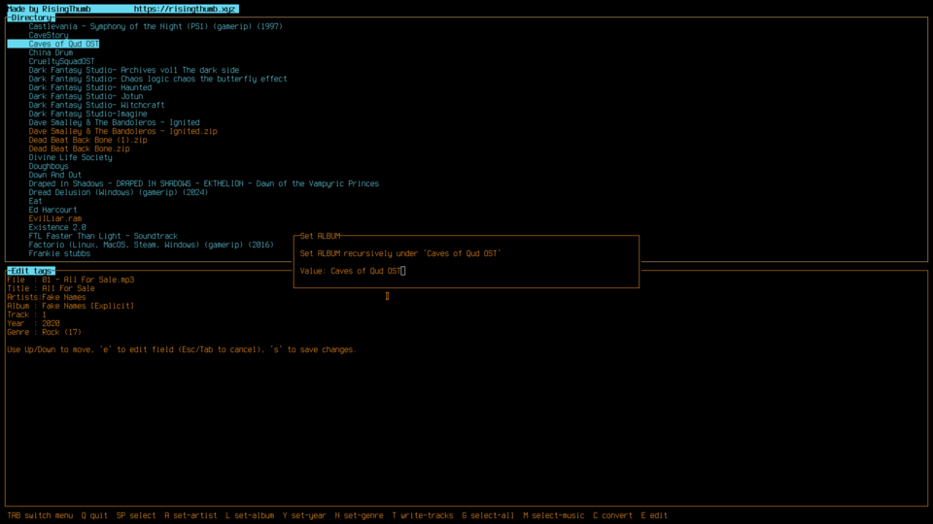Screen dimensions: 933x524
Task: Open the risingthumb.xyz link in header
Action: [185, 9]
